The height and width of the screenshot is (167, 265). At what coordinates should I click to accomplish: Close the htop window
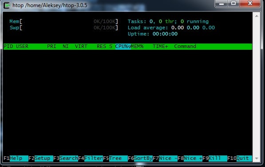[250, 4]
